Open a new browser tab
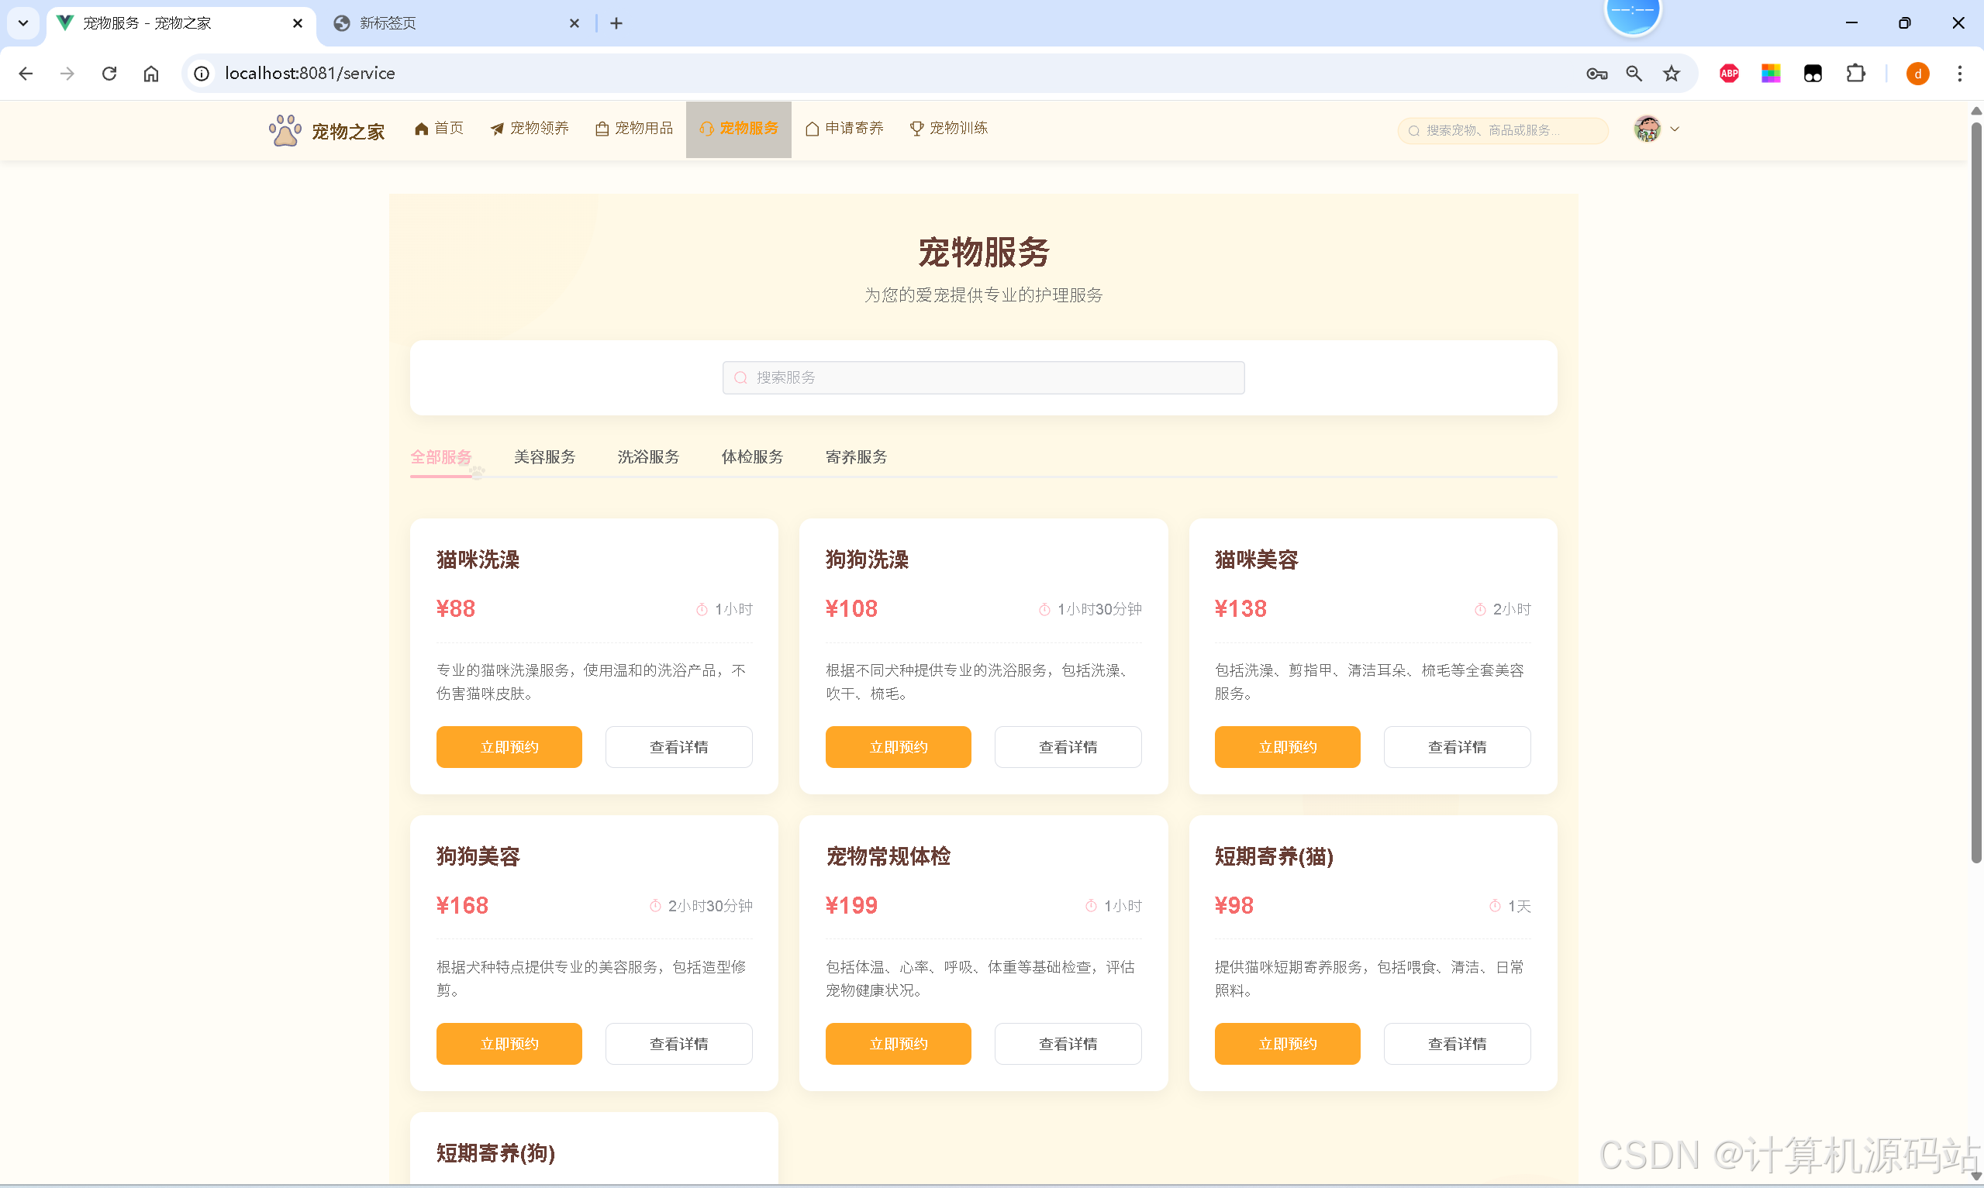The width and height of the screenshot is (1984, 1188). pos(616,23)
